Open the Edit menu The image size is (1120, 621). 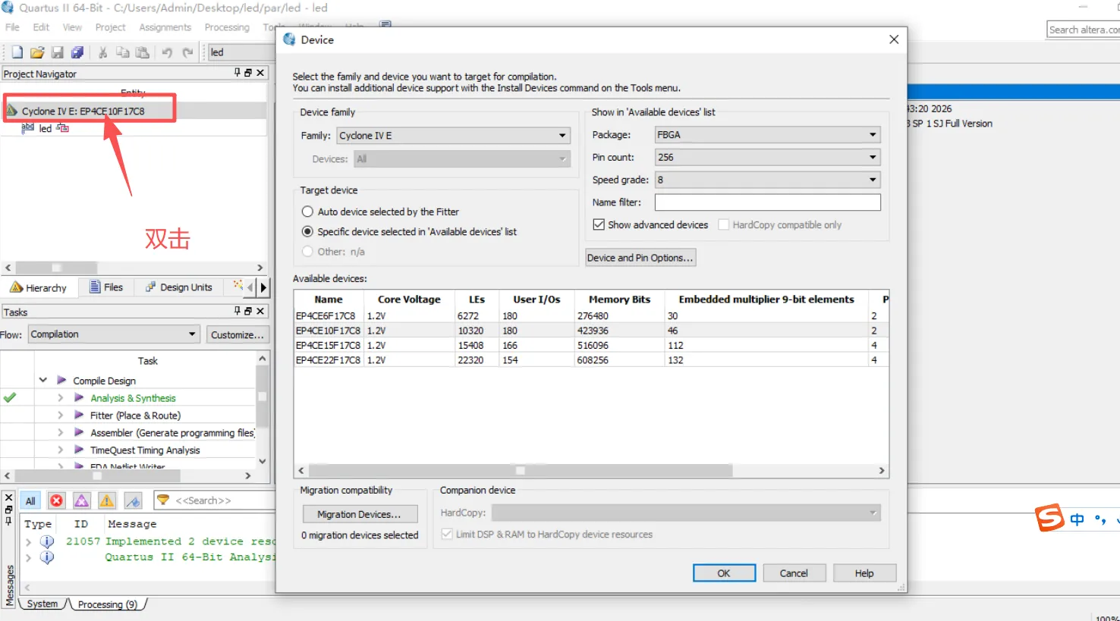pyautogui.click(x=41, y=27)
